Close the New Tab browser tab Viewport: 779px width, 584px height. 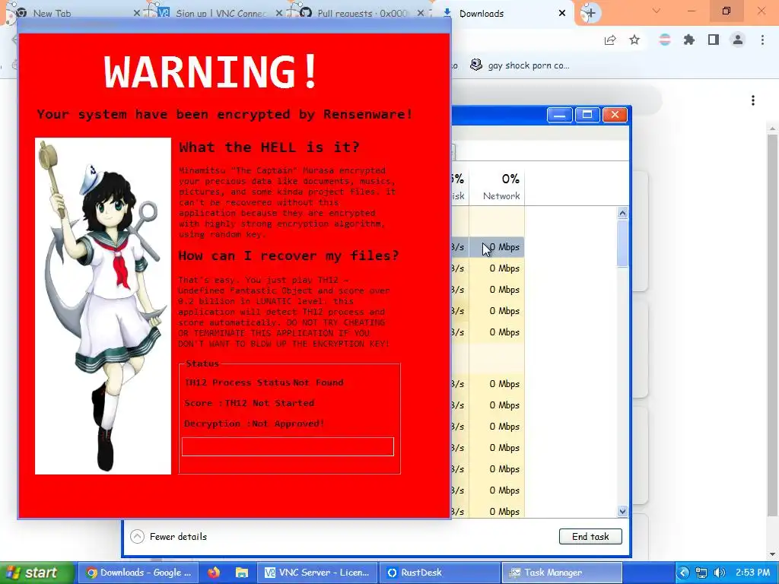(137, 13)
